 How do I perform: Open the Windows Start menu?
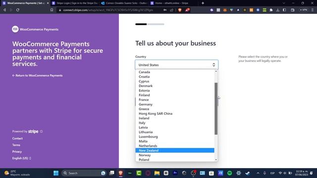56,173
